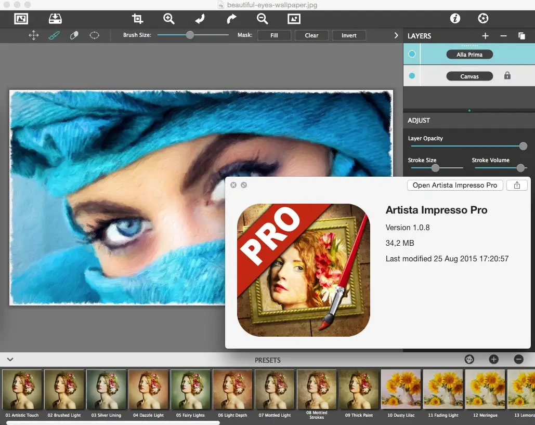Toggle visibility of Canvas layer
The height and width of the screenshot is (425, 535).
tap(412, 76)
